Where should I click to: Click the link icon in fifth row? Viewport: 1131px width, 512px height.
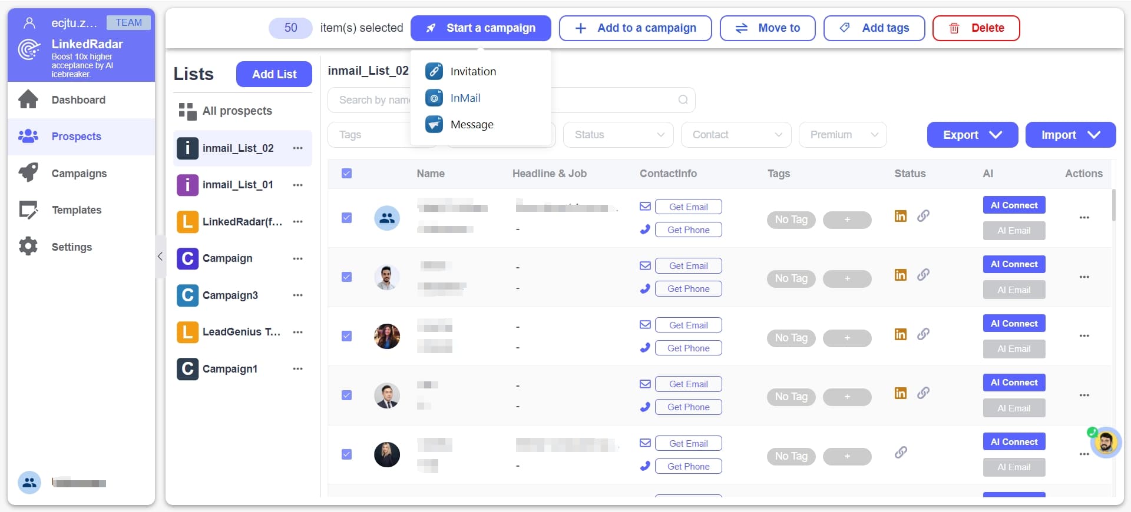coord(901,453)
